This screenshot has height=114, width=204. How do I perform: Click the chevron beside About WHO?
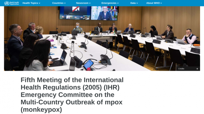click(161, 3)
